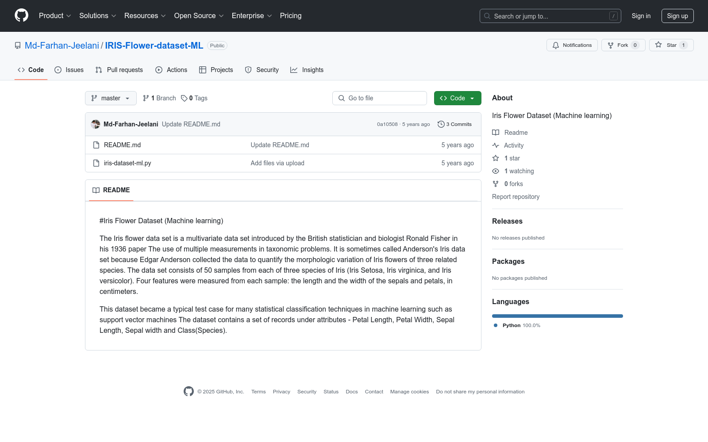The image size is (708, 442).
Task: Expand the Resources dropdown menu
Action: (x=145, y=16)
